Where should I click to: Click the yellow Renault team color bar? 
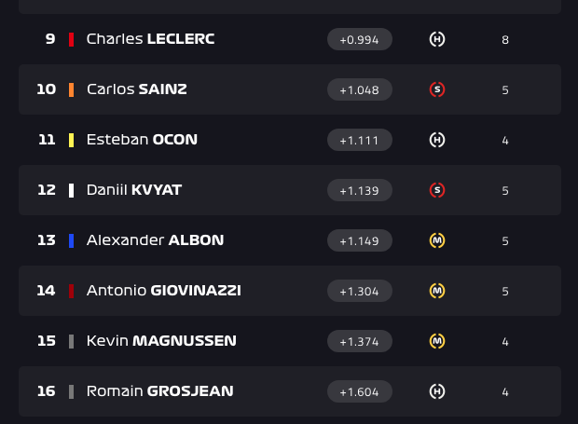click(x=71, y=141)
